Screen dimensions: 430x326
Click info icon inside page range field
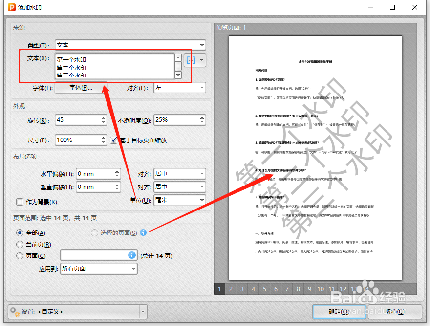[132, 255]
